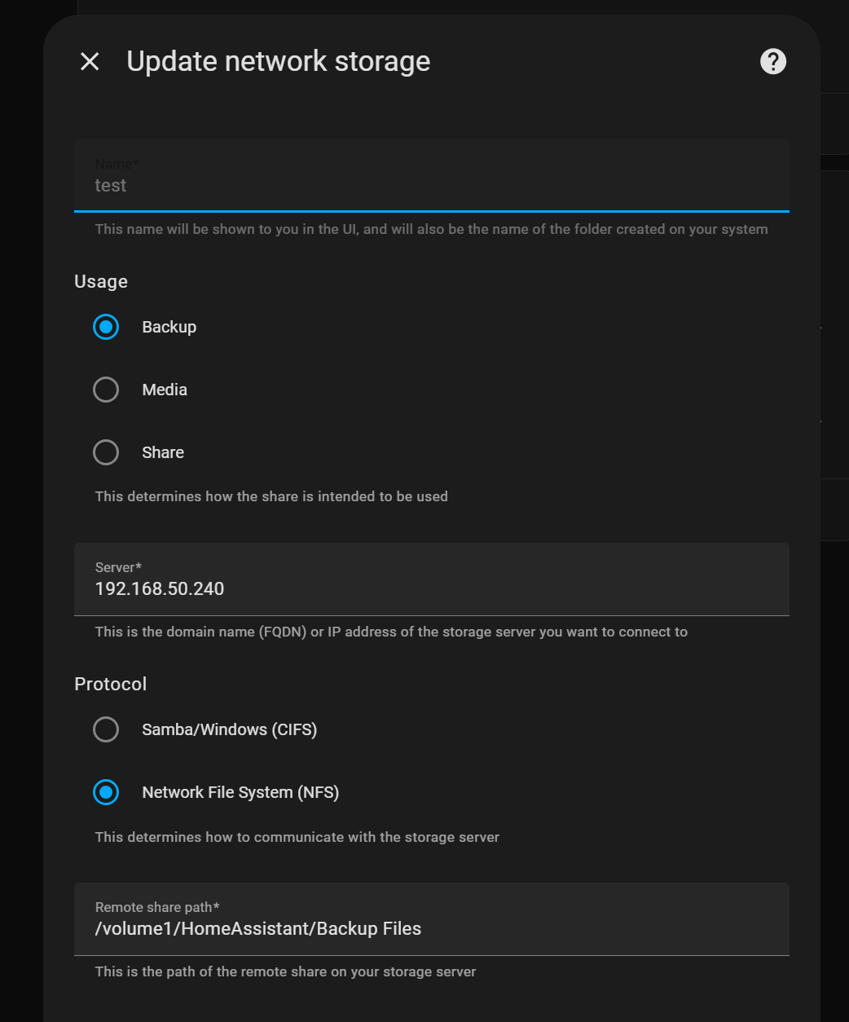Click the Backup label text
The height and width of the screenshot is (1022, 849).
click(169, 327)
